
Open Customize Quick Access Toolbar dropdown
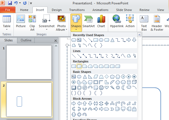click(x=31, y=3)
